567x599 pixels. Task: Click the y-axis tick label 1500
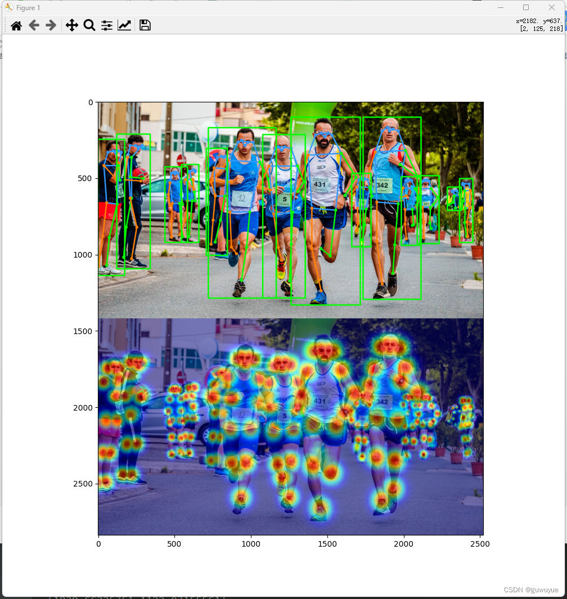coord(83,331)
